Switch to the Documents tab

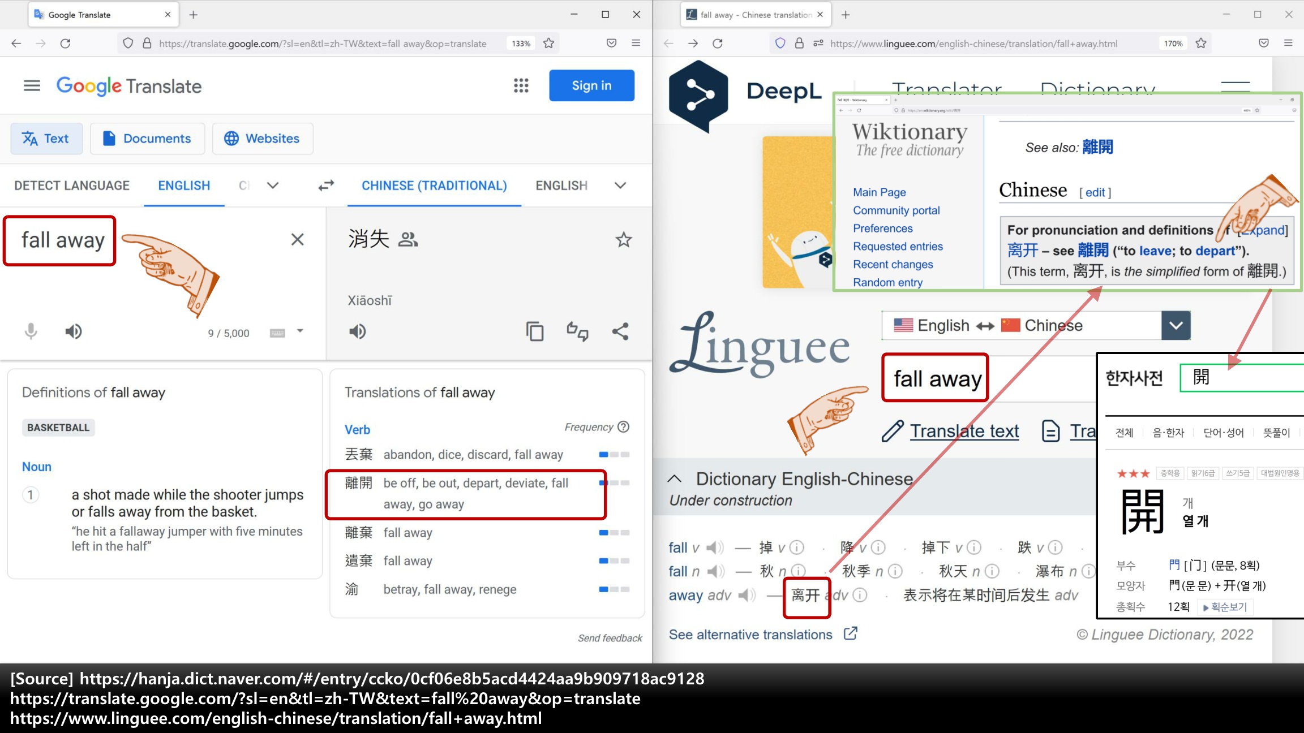pyautogui.click(x=147, y=139)
